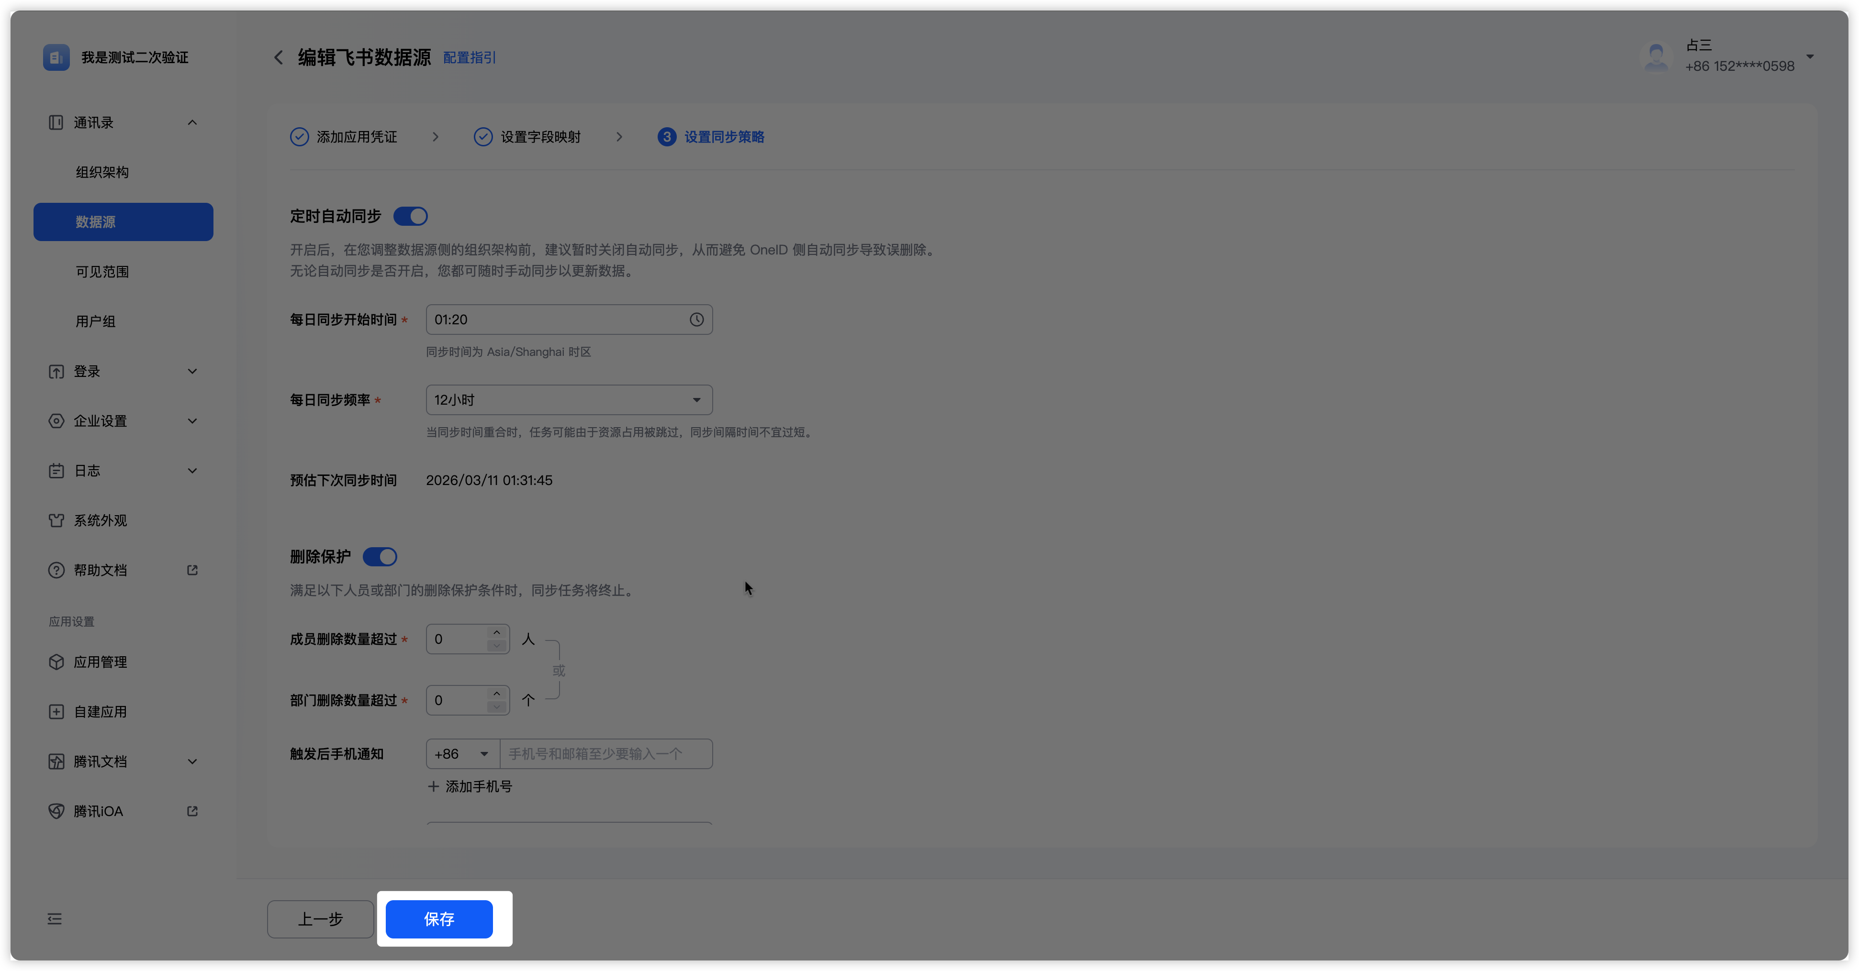1859x971 pixels.
Task: Click the 保存 button
Action: [439, 918]
